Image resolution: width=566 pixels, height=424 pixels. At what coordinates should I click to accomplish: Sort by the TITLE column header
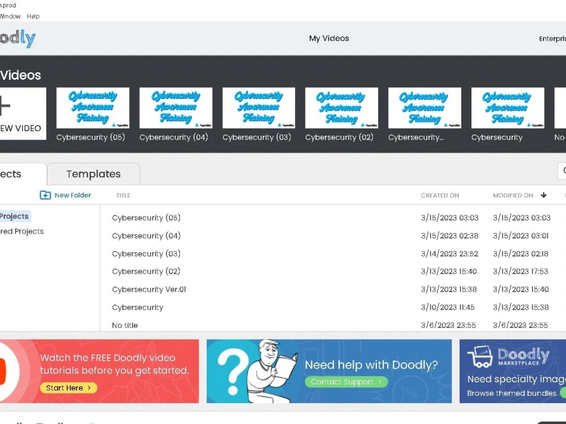click(x=123, y=196)
